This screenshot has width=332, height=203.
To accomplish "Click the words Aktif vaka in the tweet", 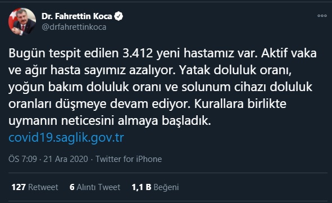I will [289, 53].
